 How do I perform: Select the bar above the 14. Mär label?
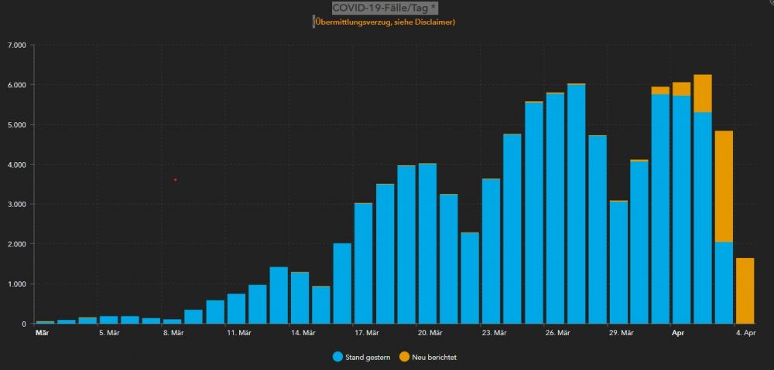(x=300, y=297)
